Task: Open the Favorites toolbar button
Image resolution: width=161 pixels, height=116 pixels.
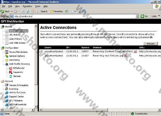Action: click(x=56, y=11)
